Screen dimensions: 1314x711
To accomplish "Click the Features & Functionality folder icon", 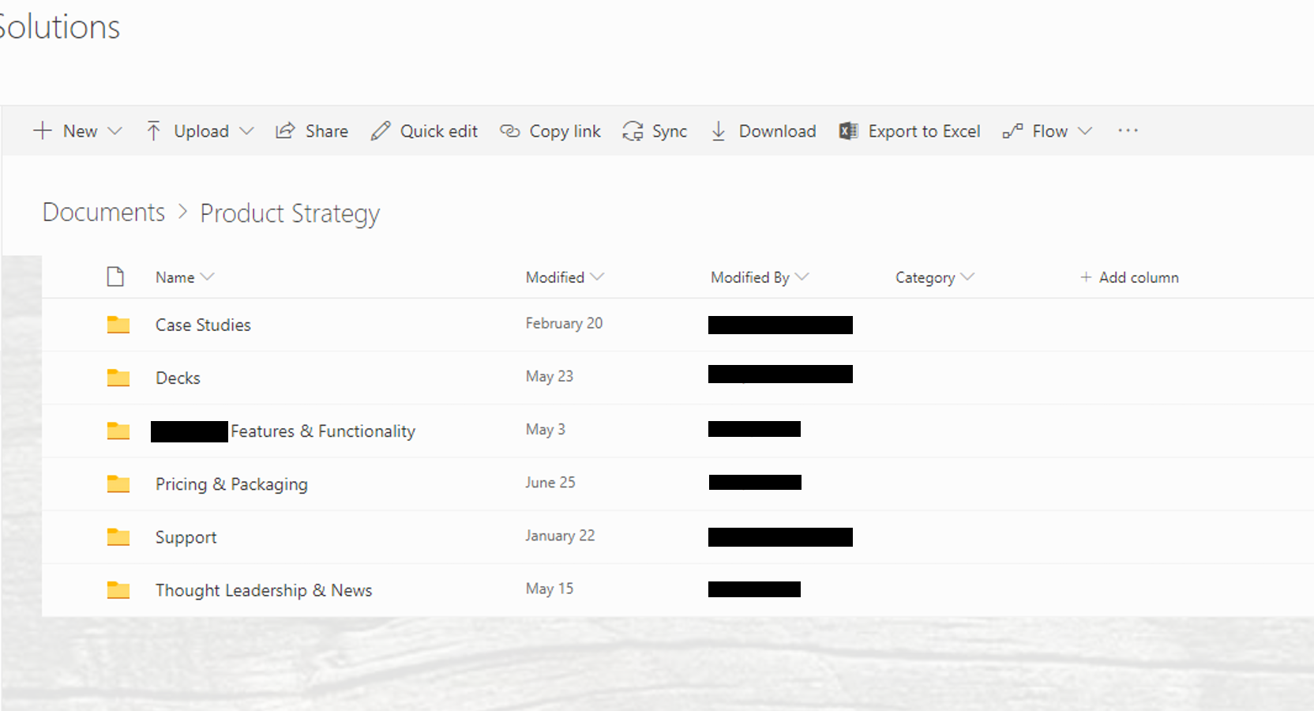I will 118,431.
